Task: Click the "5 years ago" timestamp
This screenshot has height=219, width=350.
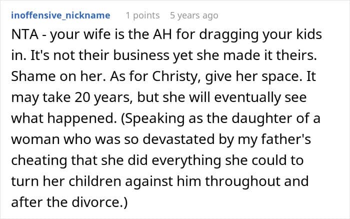Action: [194, 15]
